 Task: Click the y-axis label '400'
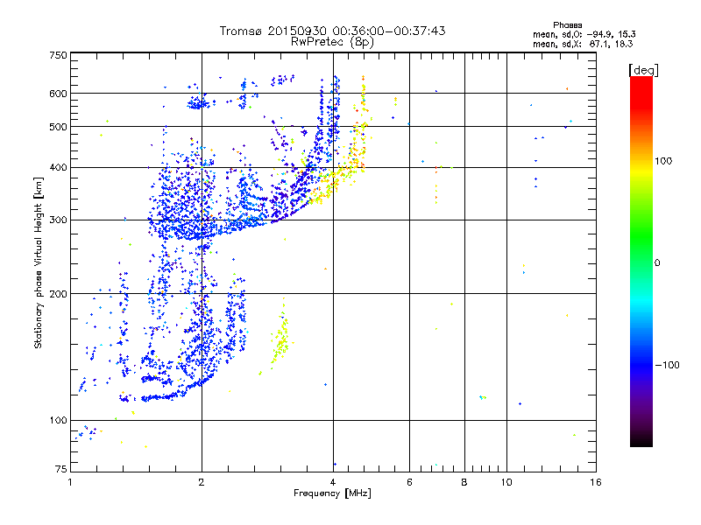(x=59, y=168)
